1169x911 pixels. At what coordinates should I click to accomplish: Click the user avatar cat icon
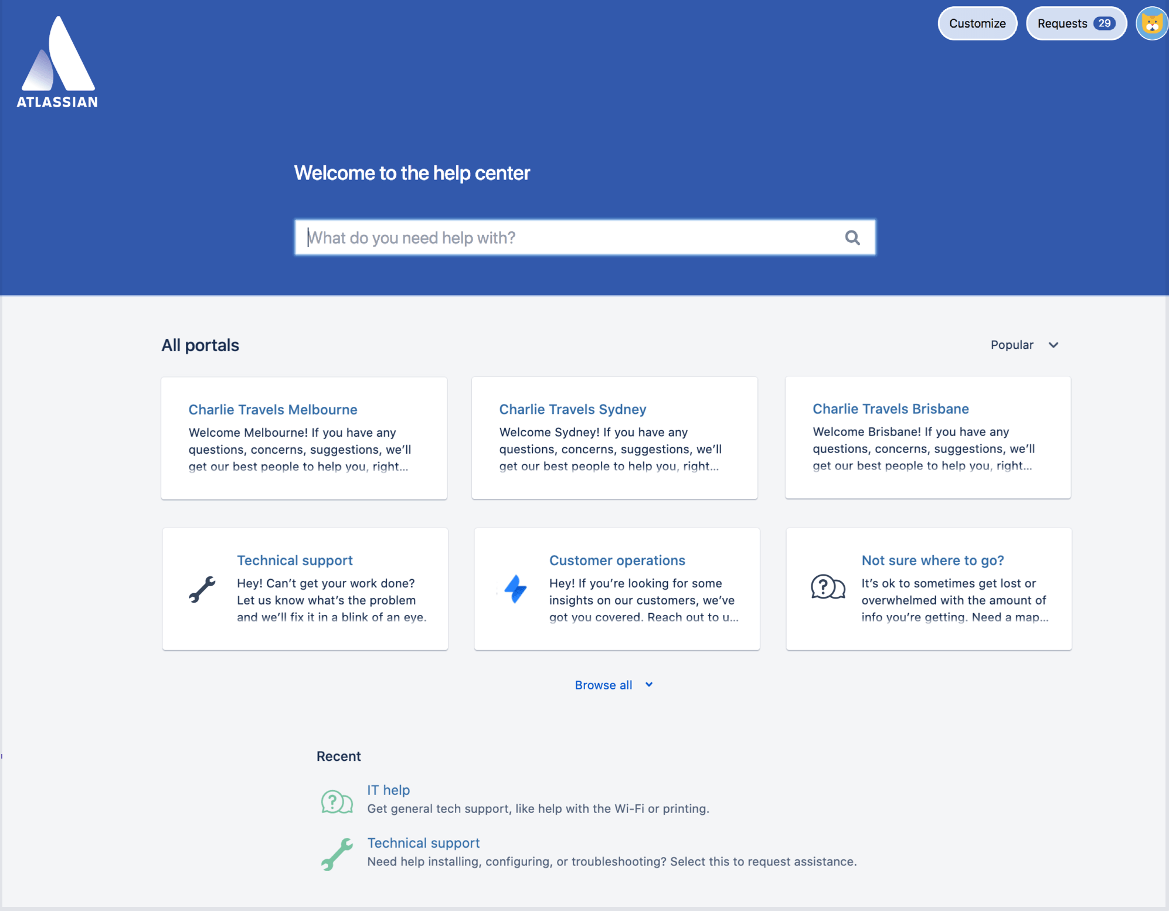[x=1150, y=23]
